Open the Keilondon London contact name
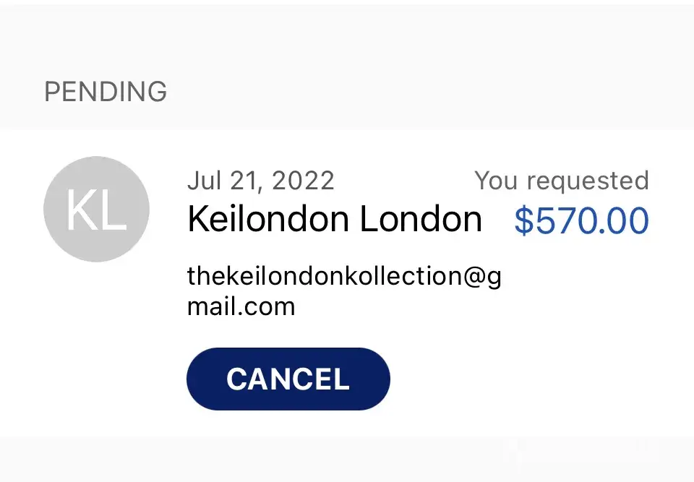This screenshot has height=482, width=694. click(334, 219)
